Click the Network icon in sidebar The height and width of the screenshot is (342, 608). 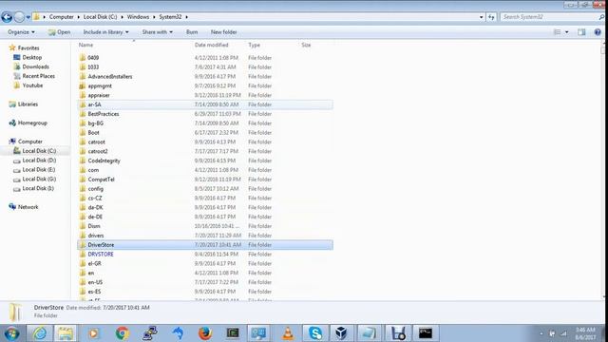[12, 207]
